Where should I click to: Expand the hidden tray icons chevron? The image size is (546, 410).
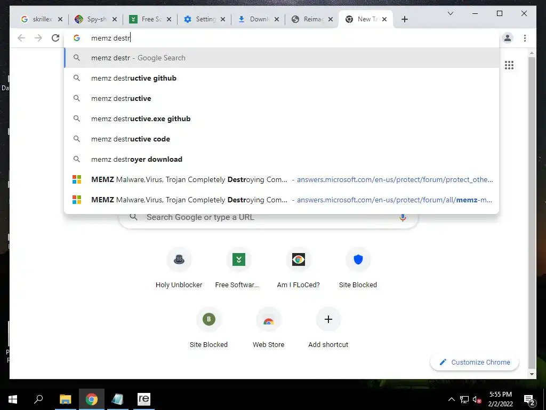[451, 399]
